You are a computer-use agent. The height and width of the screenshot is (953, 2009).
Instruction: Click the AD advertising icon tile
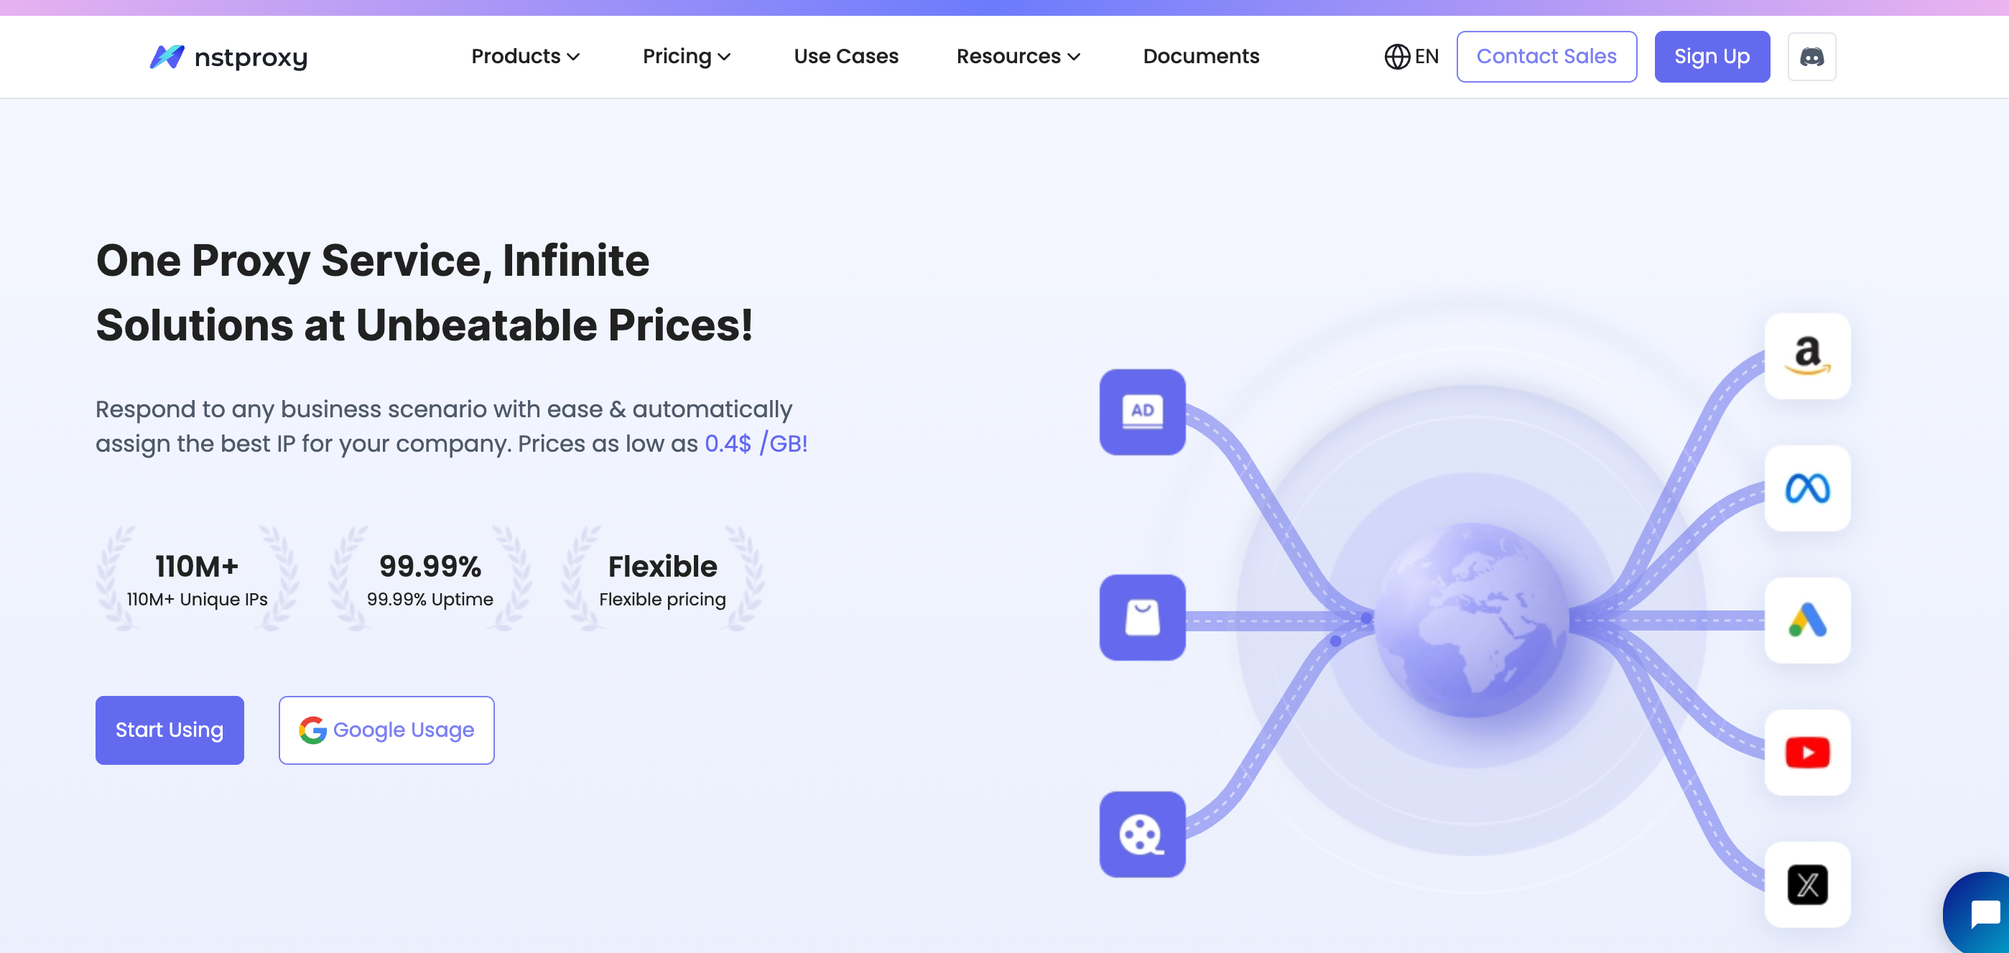(1142, 412)
